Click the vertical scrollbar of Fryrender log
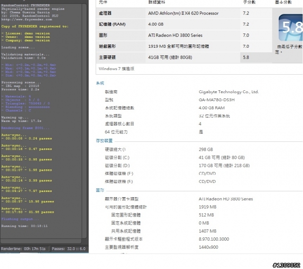 pyautogui.click(x=84, y=121)
